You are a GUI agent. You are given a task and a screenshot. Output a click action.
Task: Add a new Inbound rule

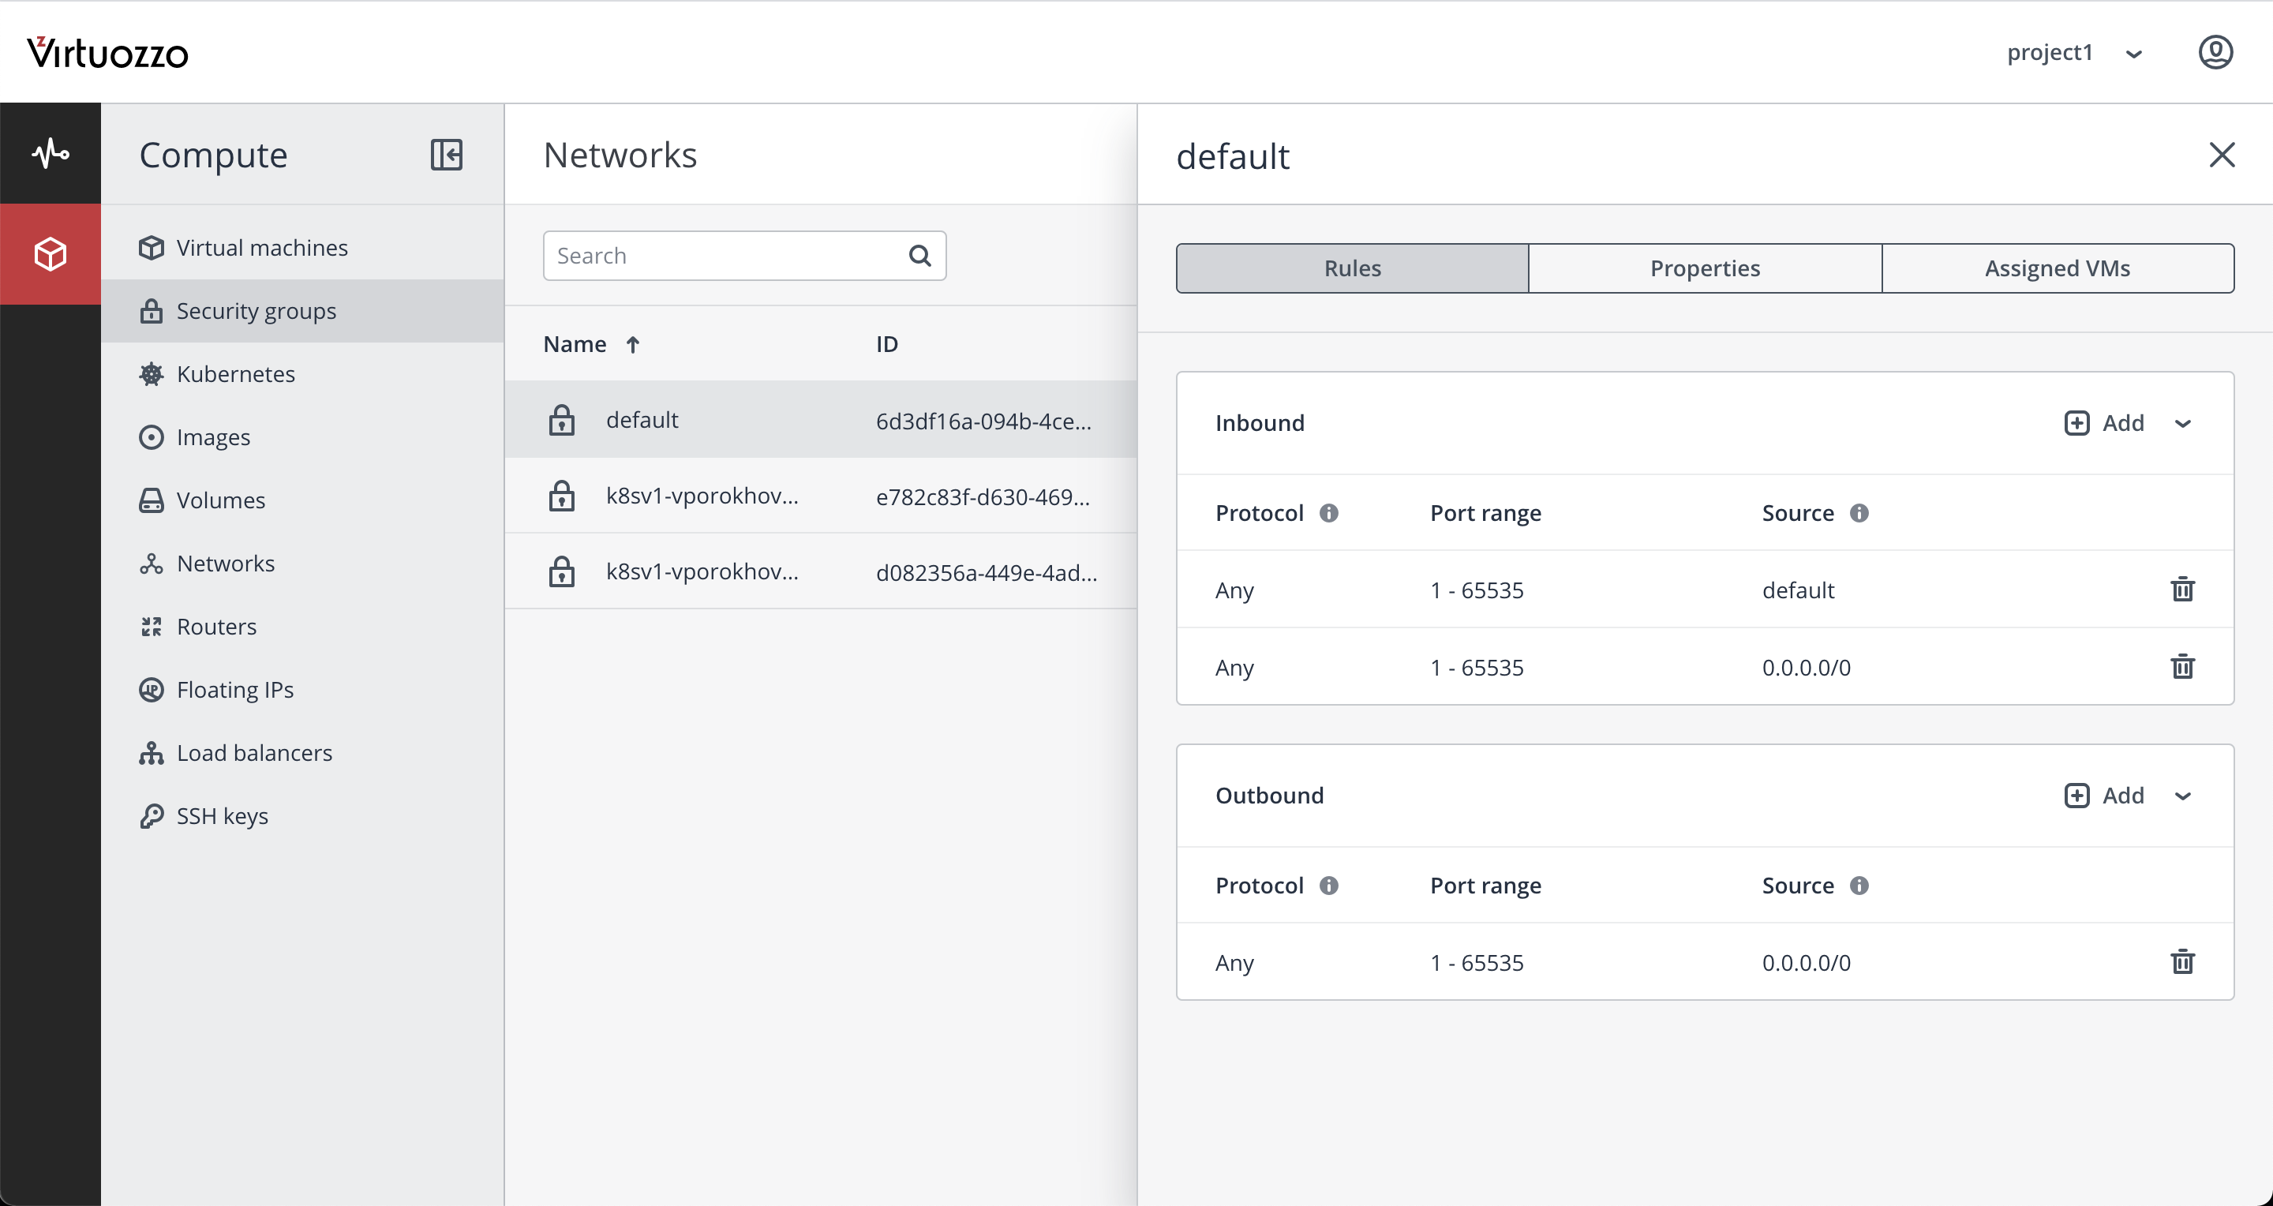[2104, 424]
